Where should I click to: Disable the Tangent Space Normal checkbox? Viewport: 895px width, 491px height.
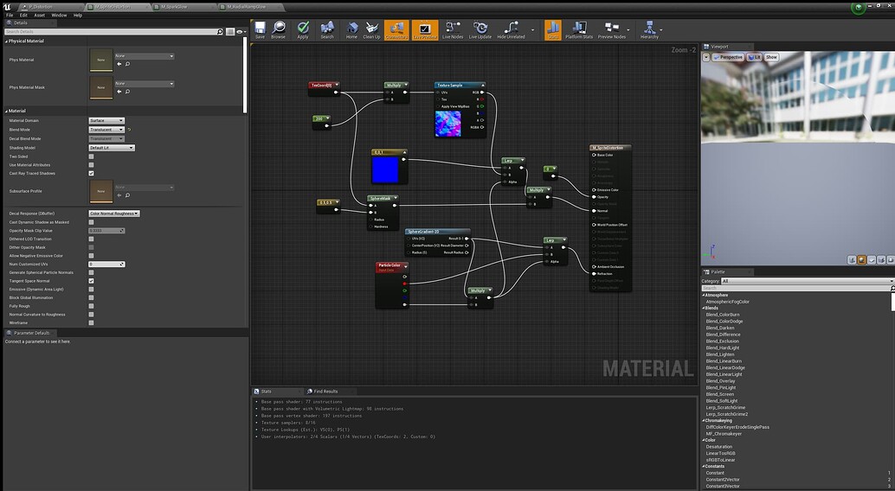(x=92, y=281)
